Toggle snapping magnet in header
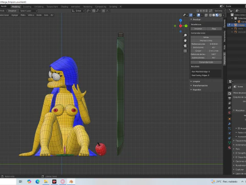This screenshot has width=246, height=185. (x=94, y=11)
